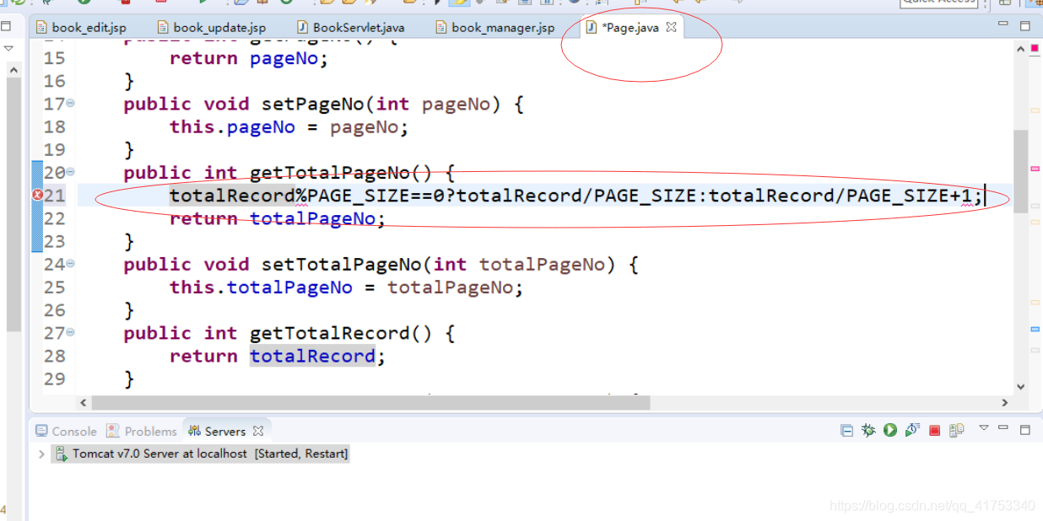
Task: Click 'return totalPageNo;' on line 22
Action: click(278, 219)
